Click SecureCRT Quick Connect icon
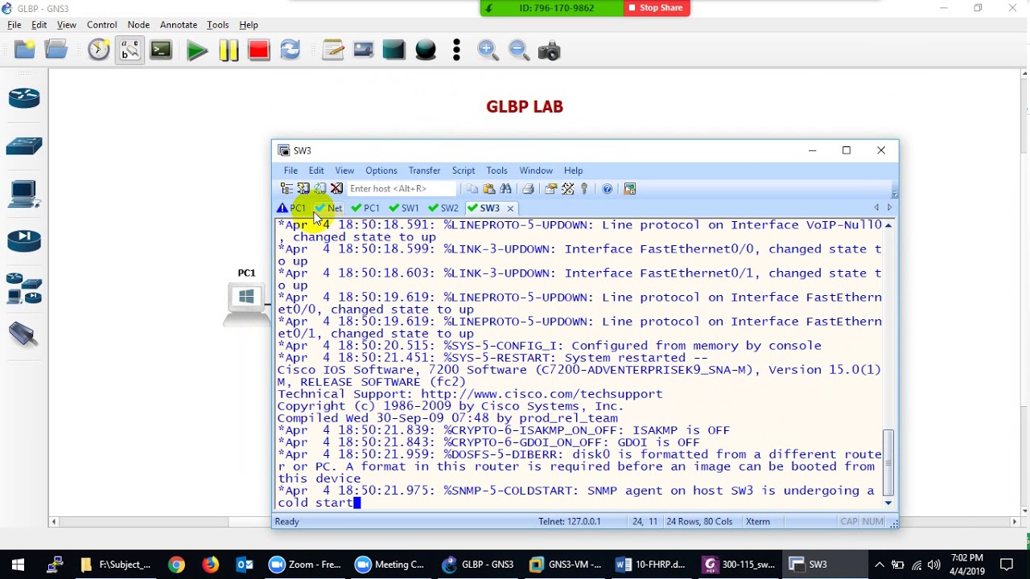 (x=303, y=189)
